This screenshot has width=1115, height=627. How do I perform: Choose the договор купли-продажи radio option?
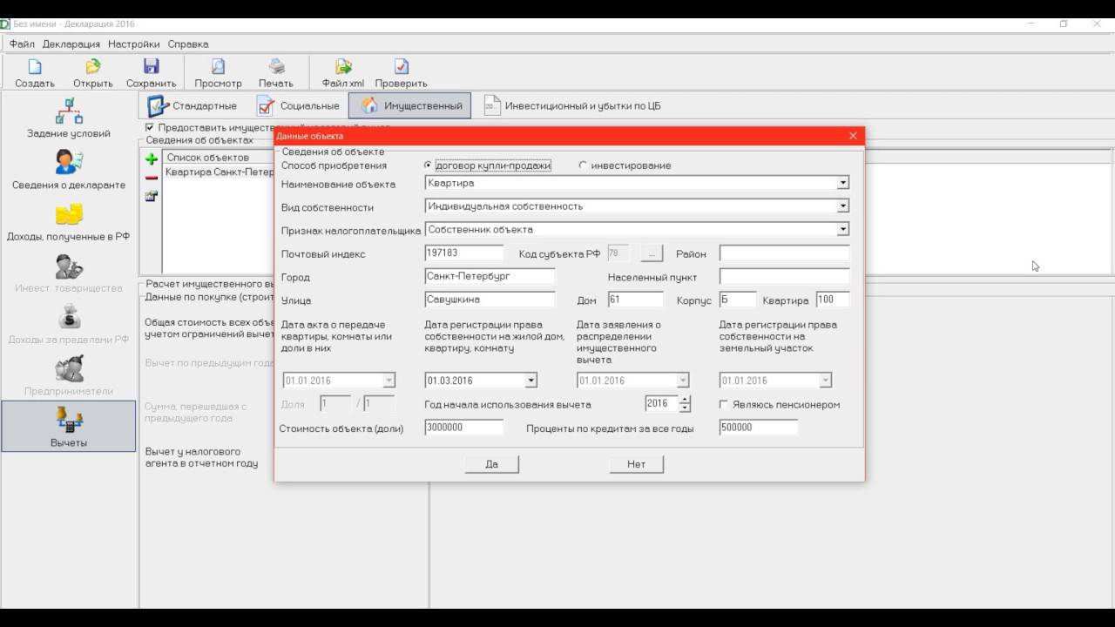428,165
